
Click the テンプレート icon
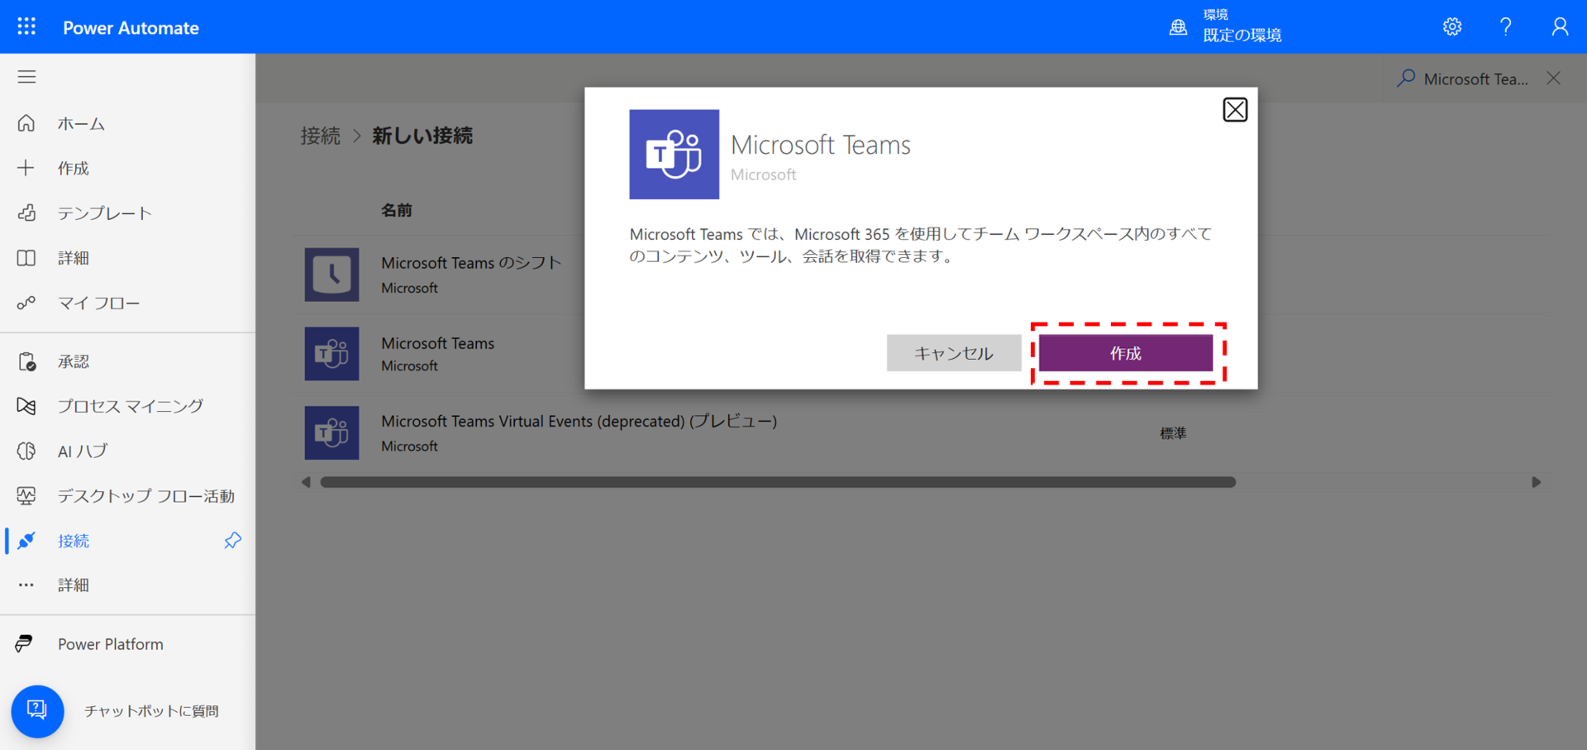click(x=26, y=213)
